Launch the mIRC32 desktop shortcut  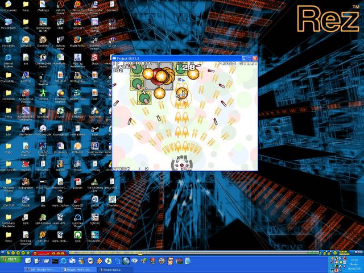(77, 24)
